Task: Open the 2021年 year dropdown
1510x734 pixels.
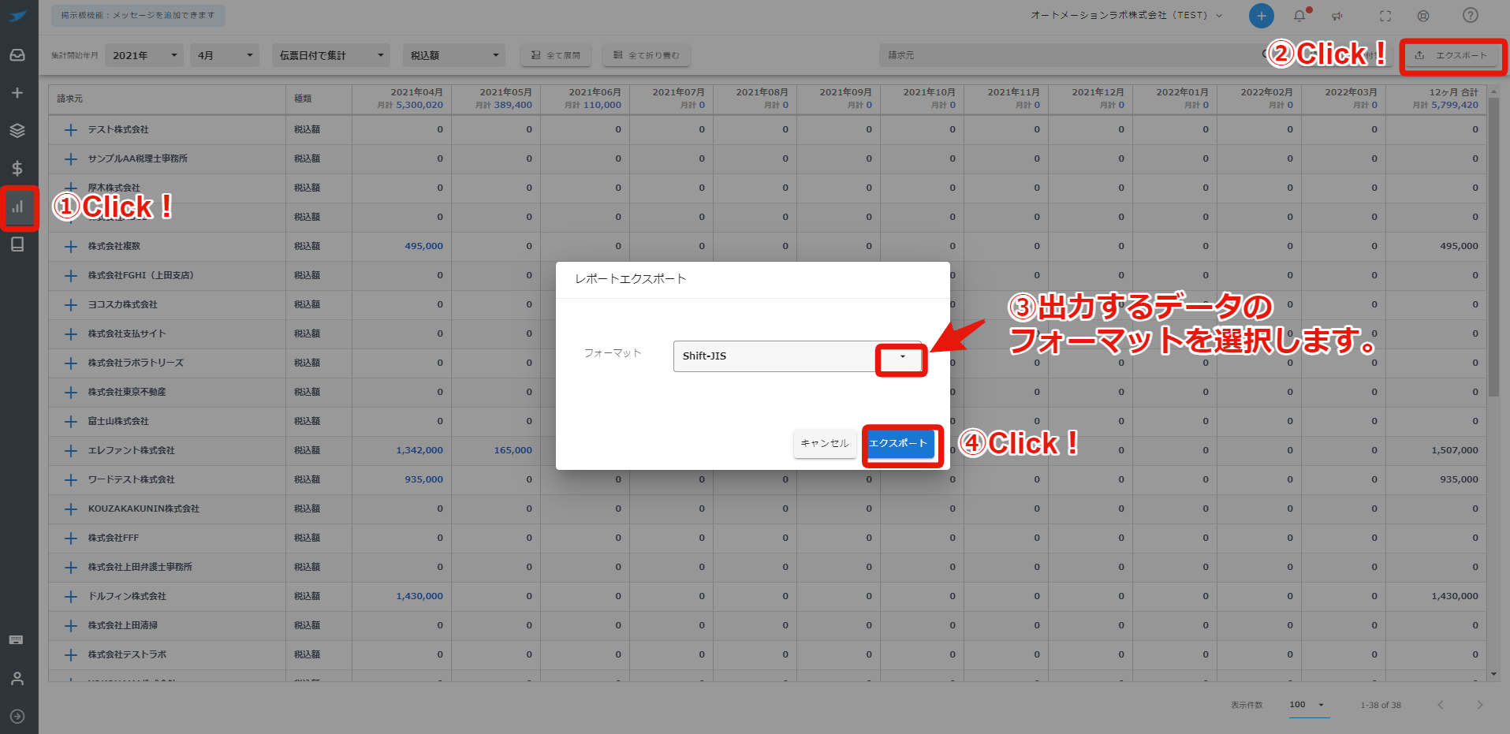Action: click(x=144, y=55)
